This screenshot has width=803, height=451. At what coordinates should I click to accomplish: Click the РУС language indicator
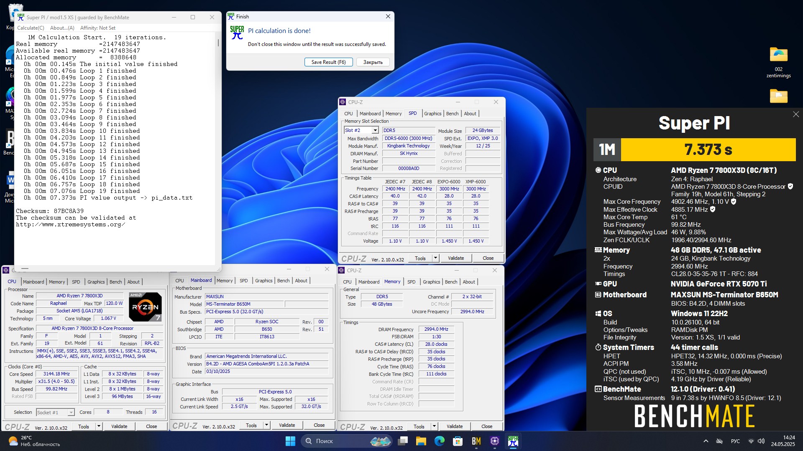coord(735,441)
